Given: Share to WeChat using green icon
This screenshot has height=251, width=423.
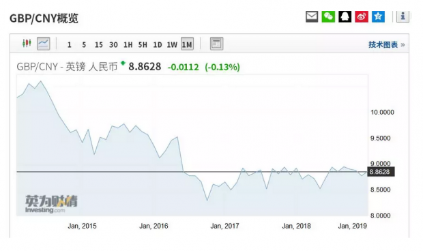Looking at the screenshot, I should 328,17.
